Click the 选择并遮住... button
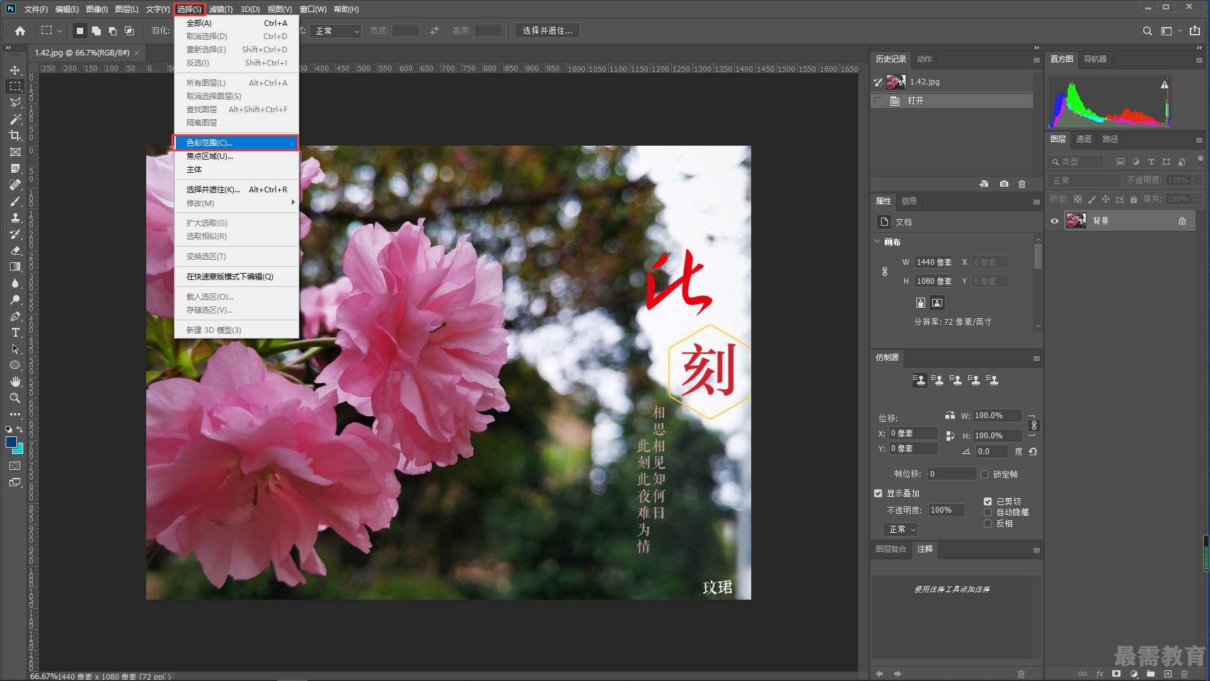 point(547,31)
